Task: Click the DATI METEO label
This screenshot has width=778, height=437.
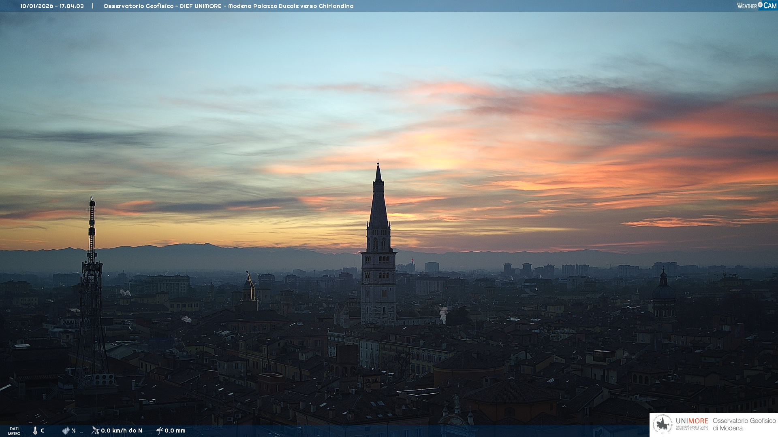Action: (14, 431)
